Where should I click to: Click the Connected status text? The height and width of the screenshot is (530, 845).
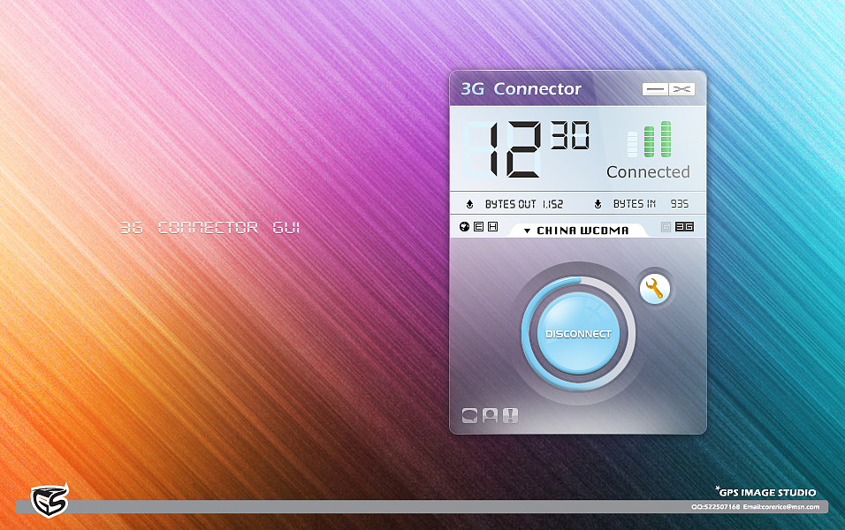[648, 172]
